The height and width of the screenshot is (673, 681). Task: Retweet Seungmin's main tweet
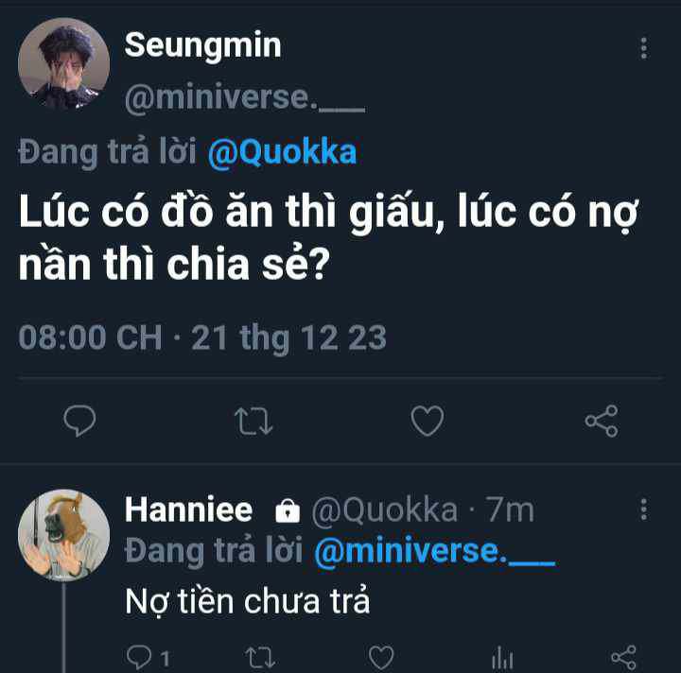tap(253, 421)
